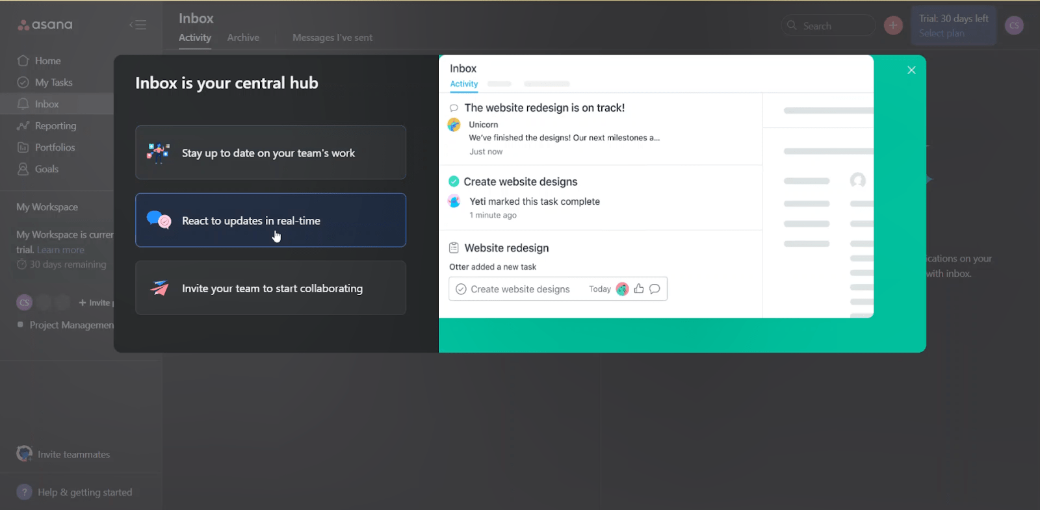Click Select plan in trial banner
Screen dimensions: 1040x510
click(941, 33)
